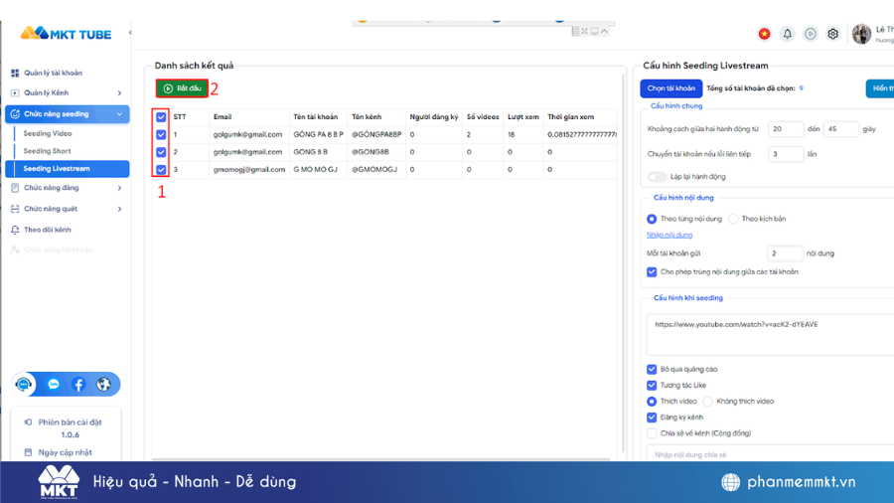The height and width of the screenshot is (503, 894).
Task: Click the Chọn tài khoản button
Action: 670,88
